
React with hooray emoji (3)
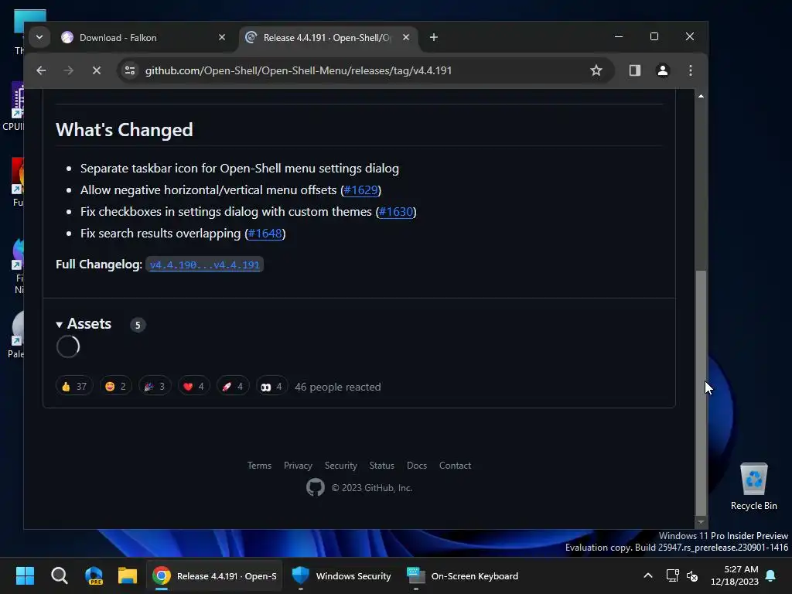tap(155, 387)
